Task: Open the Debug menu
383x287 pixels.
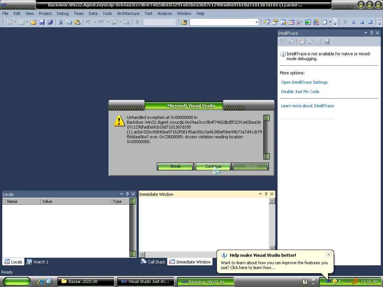Action: tap(63, 13)
